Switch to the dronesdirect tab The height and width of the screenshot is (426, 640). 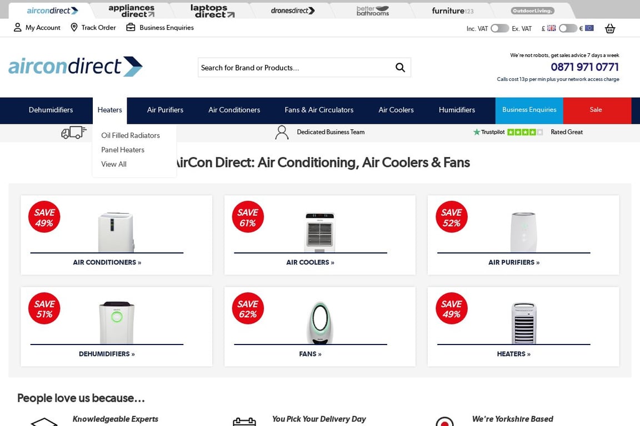point(293,11)
